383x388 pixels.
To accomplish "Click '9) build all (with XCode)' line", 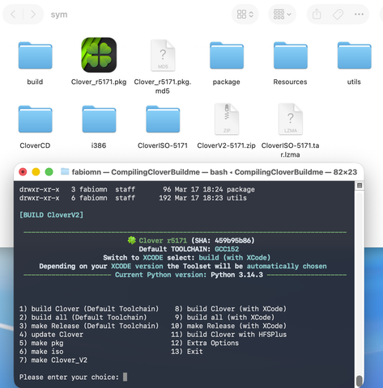I will [x=224, y=318].
